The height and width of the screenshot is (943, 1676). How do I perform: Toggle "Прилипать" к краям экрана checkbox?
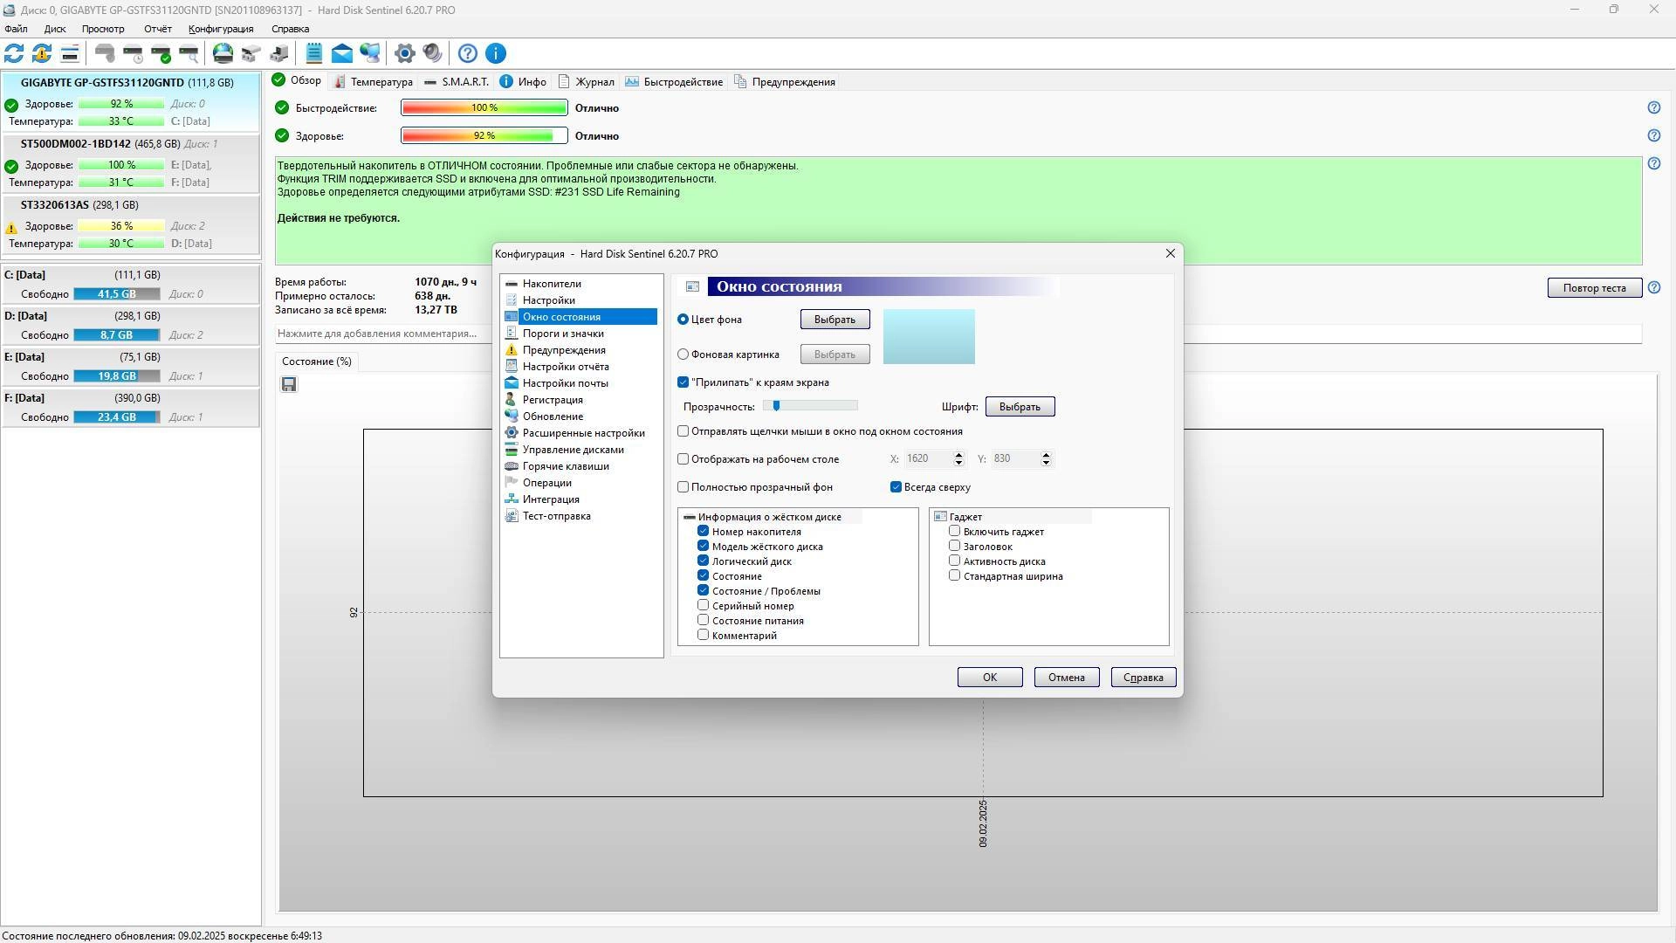[x=683, y=382]
